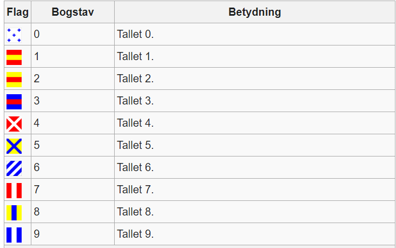Click the meaning text 'Tallet 2.'

135,79
